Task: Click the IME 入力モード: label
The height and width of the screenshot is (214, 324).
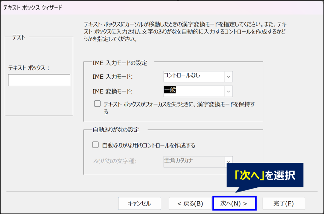Action: click(113, 77)
